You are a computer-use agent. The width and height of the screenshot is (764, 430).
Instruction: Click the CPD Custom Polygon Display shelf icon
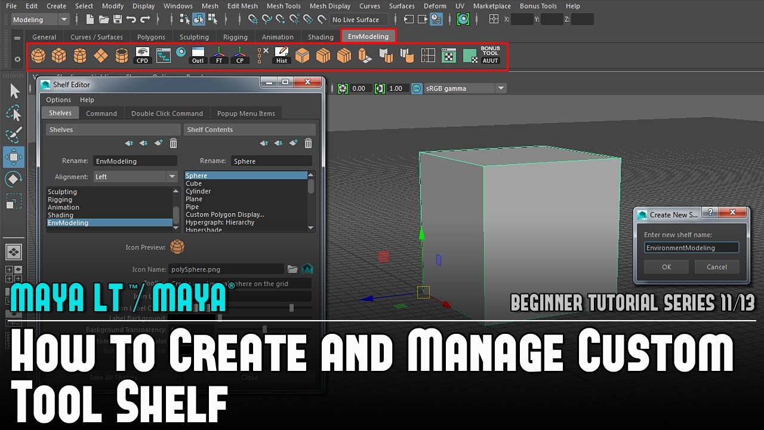[x=142, y=55]
